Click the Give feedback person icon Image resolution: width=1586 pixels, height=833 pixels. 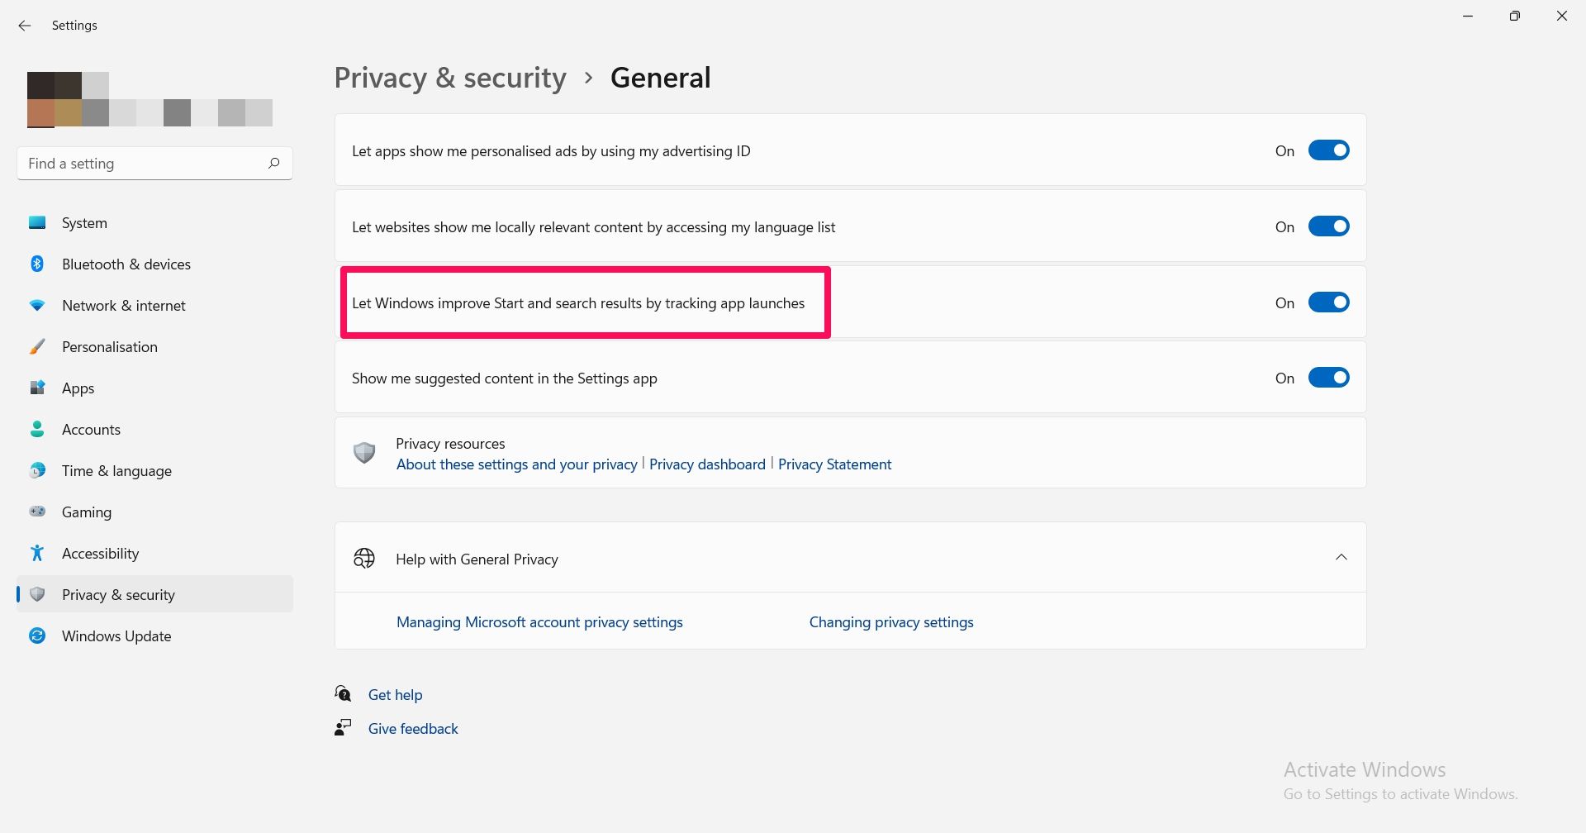343,727
